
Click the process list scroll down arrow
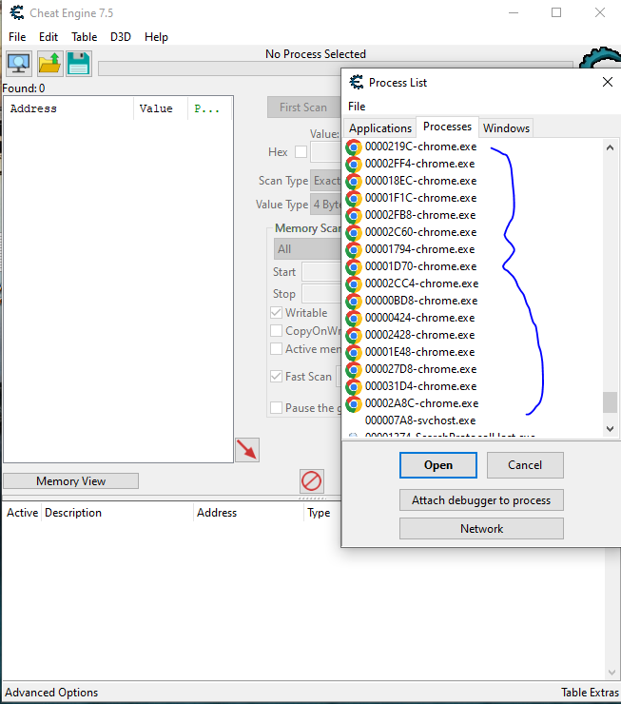pyautogui.click(x=610, y=429)
